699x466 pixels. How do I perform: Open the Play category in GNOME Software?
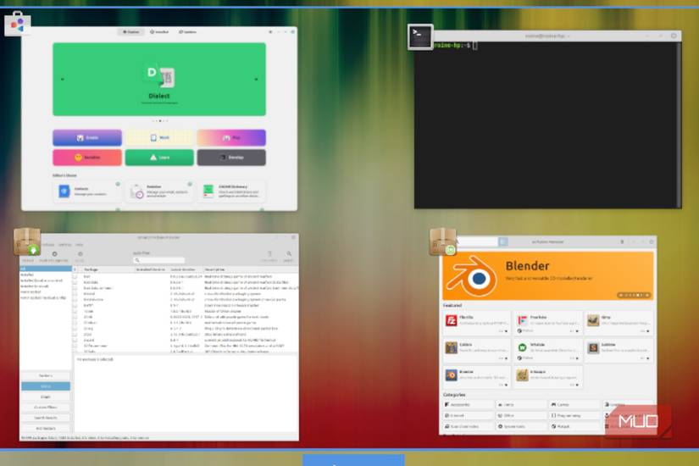pos(231,138)
